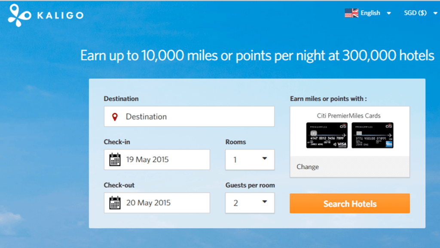The height and width of the screenshot is (248, 440).
Task: Open Guests per room dropdown showing 2
Action: (250, 203)
